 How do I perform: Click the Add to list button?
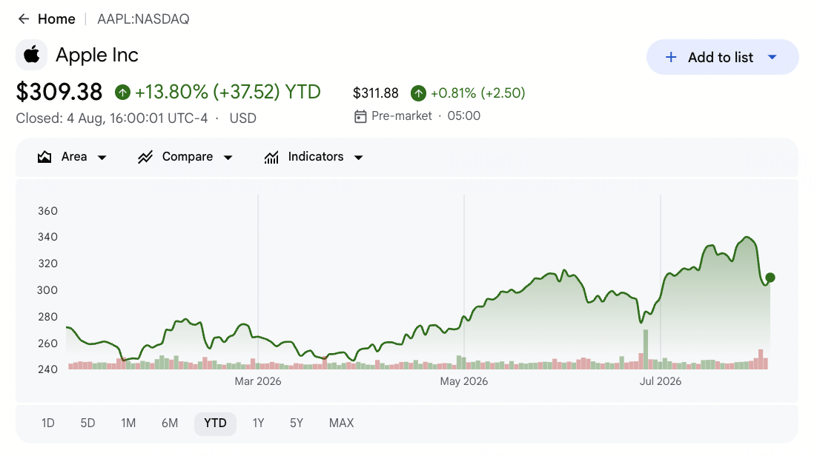coord(722,57)
